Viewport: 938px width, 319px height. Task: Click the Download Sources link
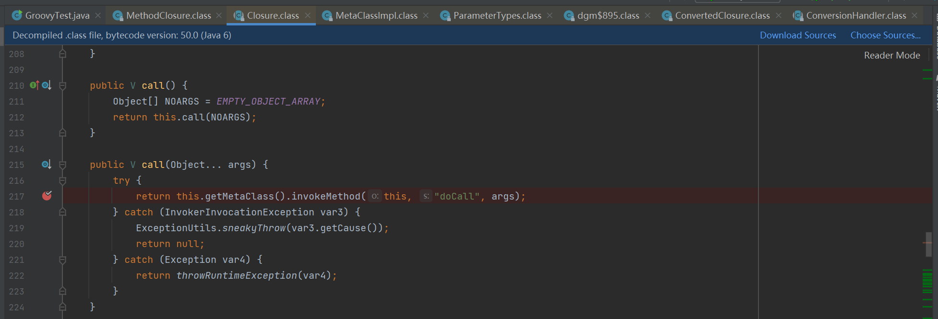pyautogui.click(x=798, y=35)
